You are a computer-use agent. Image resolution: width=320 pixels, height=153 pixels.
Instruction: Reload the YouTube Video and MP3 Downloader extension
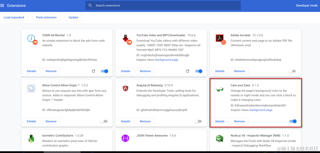click(x=188, y=71)
